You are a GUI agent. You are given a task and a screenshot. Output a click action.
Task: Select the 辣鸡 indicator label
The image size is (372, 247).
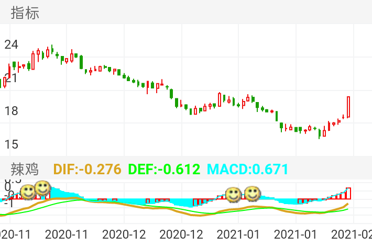[x=25, y=169]
